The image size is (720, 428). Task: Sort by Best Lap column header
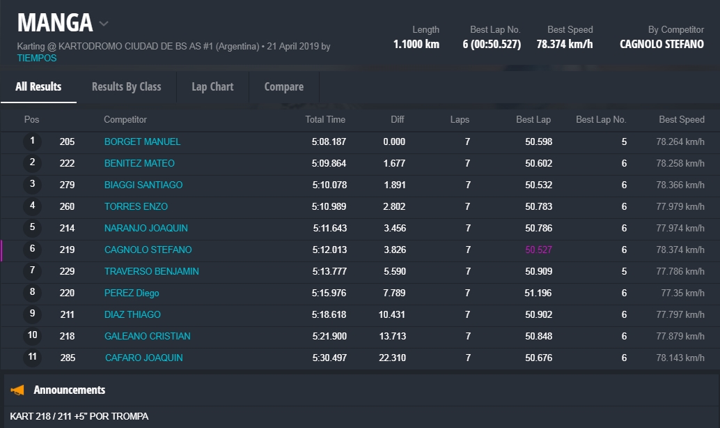533,119
